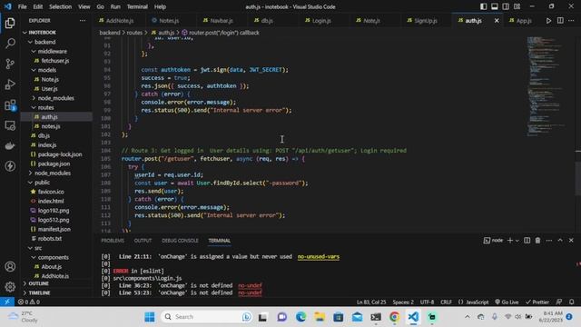Open the Windows Start menu

pyautogui.click(x=150, y=317)
